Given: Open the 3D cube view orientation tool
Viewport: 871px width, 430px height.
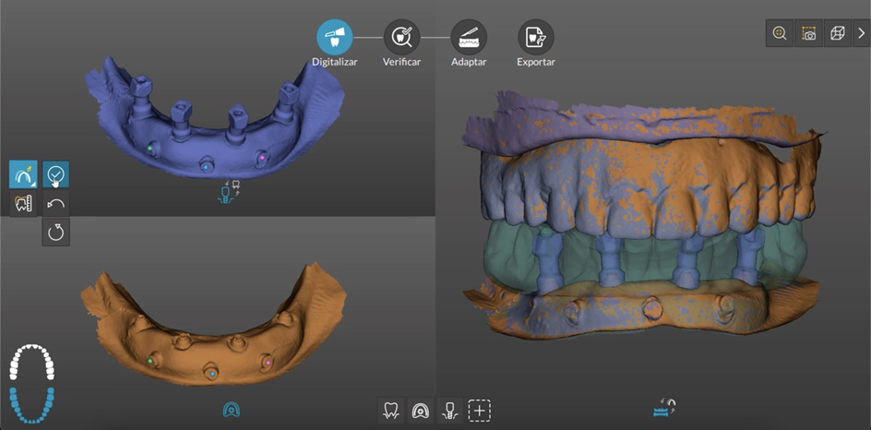Looking at the screenshot, I should click(837, 33).
